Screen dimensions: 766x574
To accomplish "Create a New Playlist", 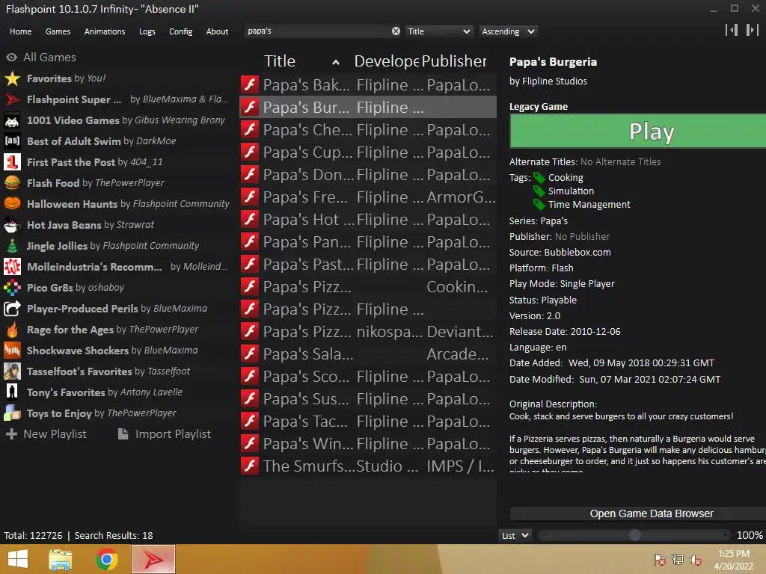I will click(x=46, y=434).
